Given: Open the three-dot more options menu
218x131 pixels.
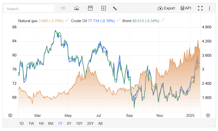Looking at the screenshot, I should point(210,8).
